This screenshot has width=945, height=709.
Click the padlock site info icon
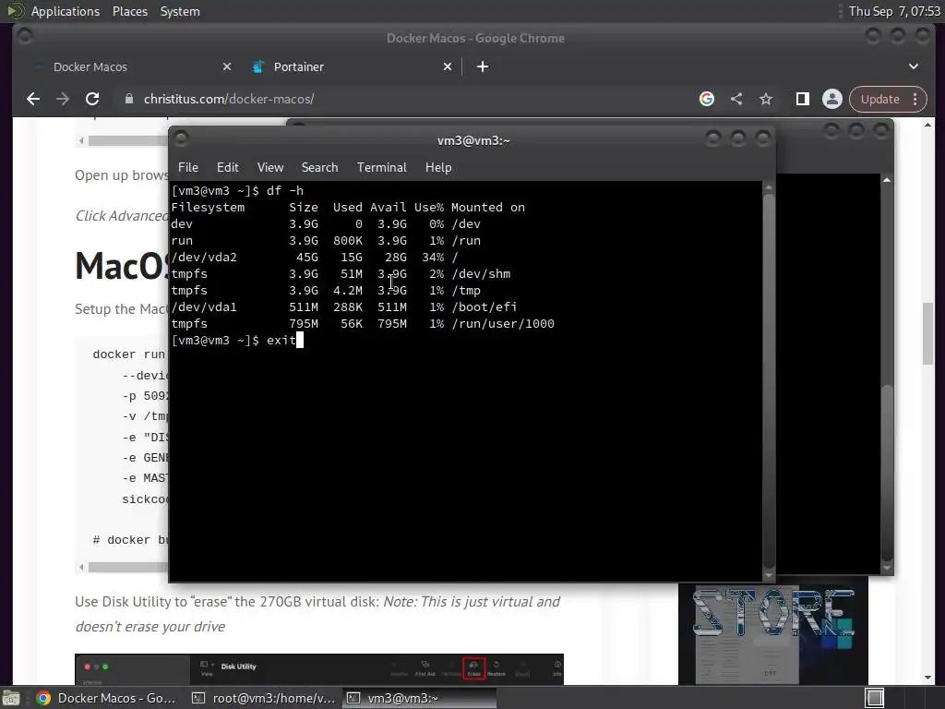(129, 99)
